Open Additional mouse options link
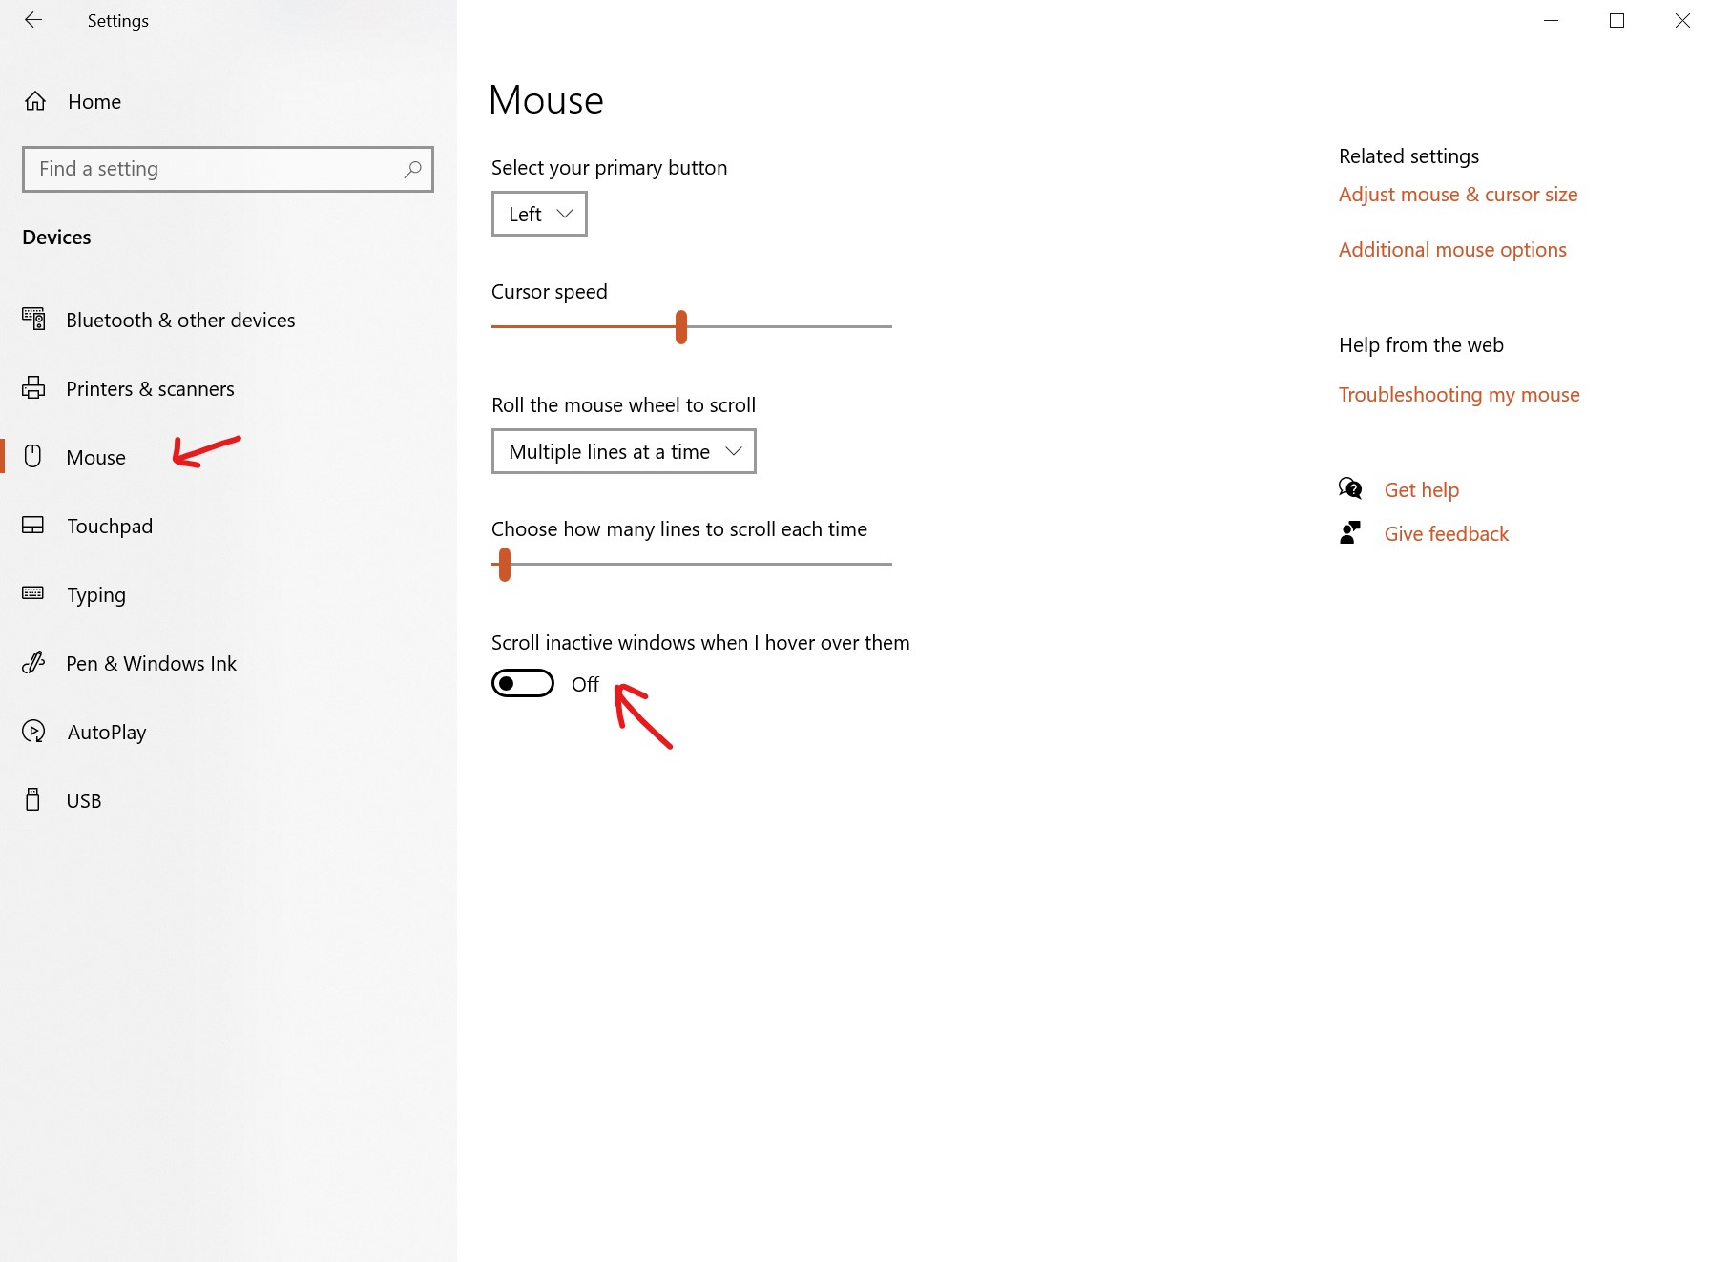 [x=1451, y=250]
